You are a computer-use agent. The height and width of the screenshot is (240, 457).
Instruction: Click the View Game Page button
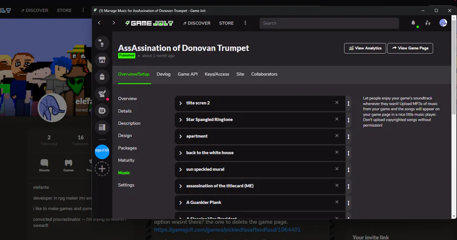coord(410,48)
